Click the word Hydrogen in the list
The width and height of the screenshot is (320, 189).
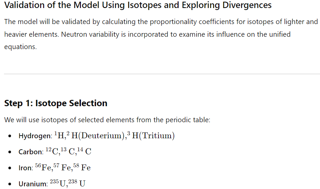[35, 136]
